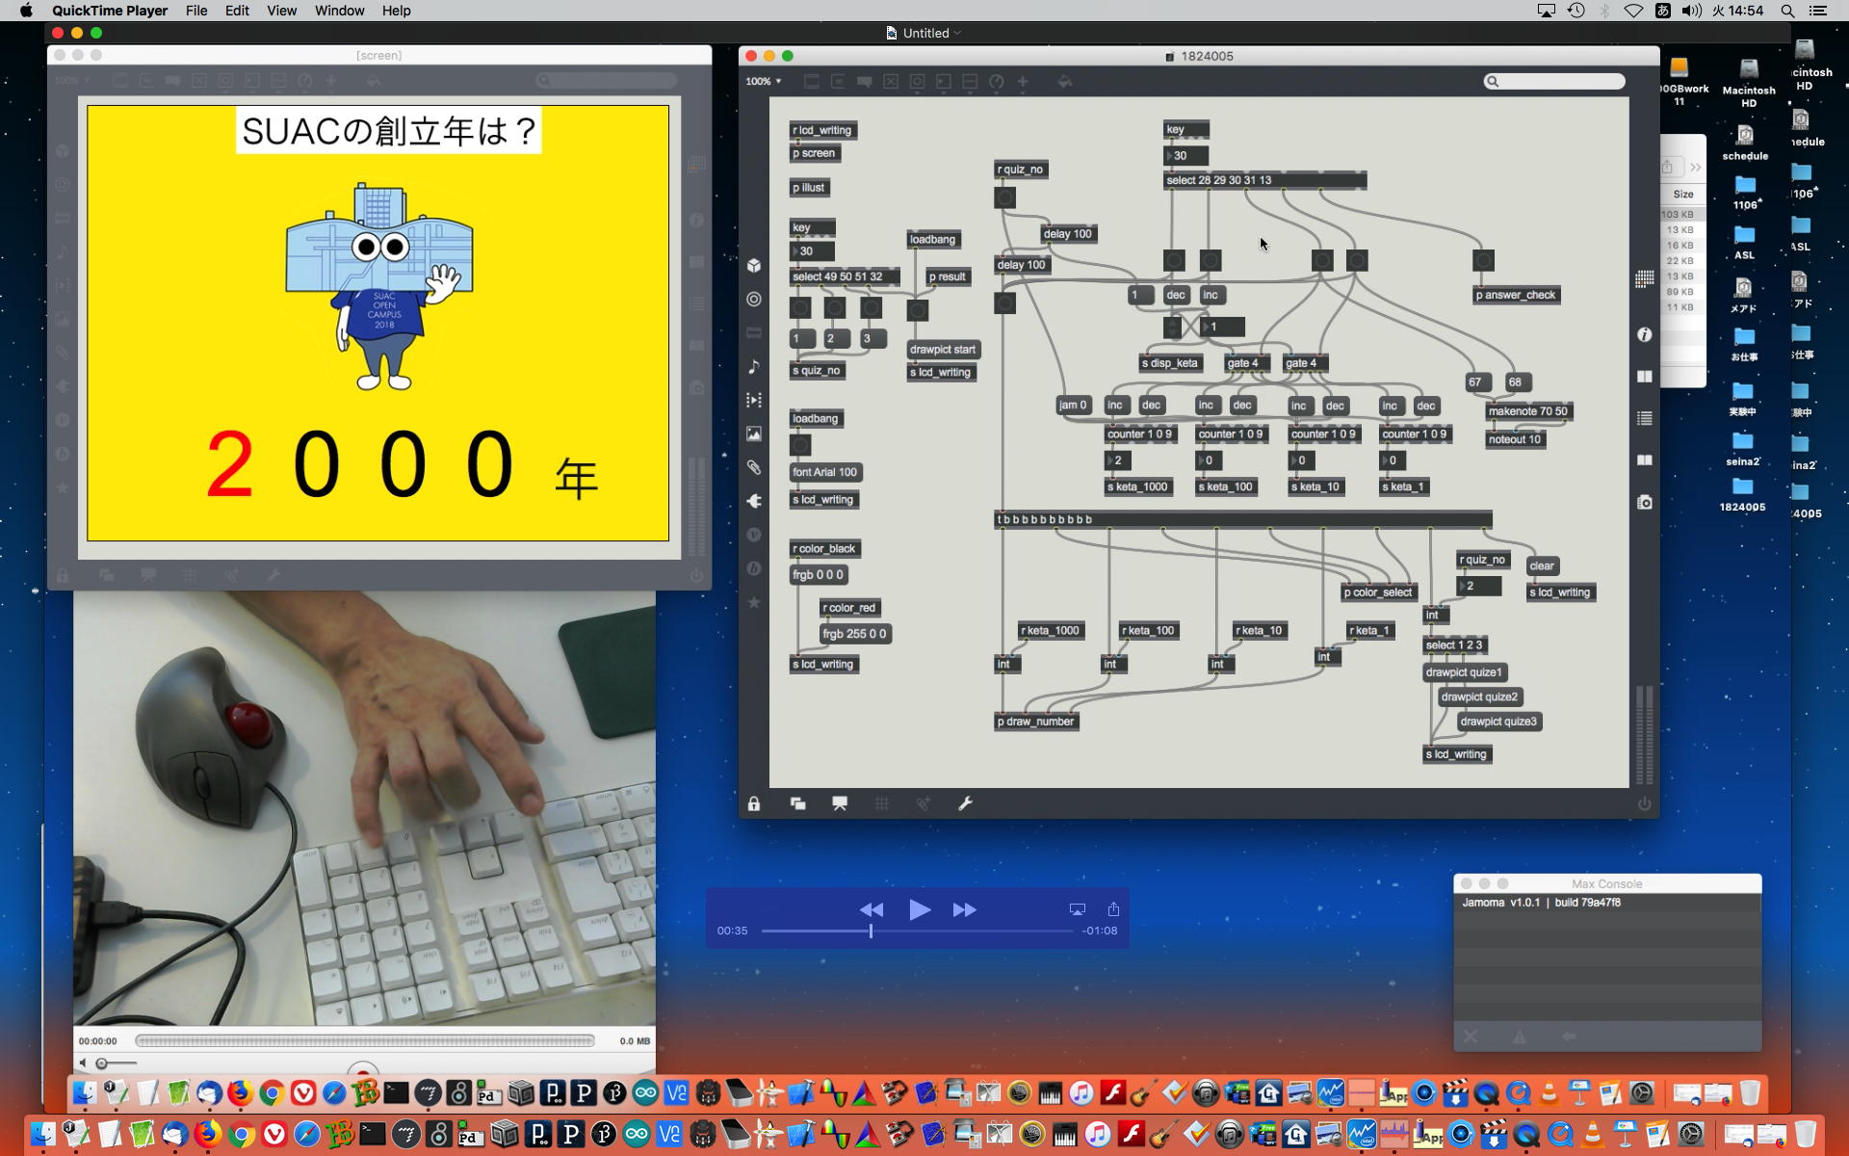Screen dimensions: 1849x1156
Task: Toggle audio power button in patcher corner
Action: coord(1644,803)
